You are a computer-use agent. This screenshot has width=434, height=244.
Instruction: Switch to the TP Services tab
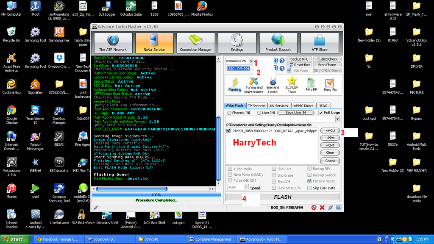click(256, 106)
